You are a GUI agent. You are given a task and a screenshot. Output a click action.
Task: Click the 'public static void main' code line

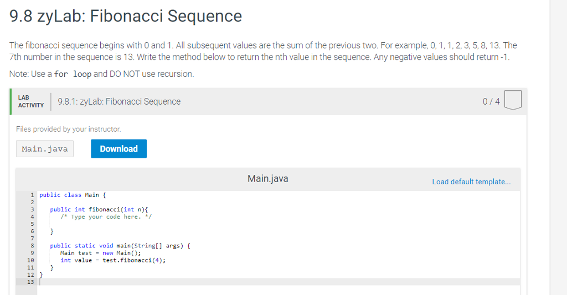(x=120, y=245)
